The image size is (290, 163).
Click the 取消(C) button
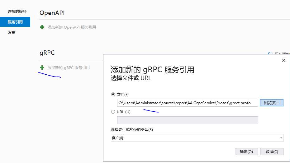[272, 151]
